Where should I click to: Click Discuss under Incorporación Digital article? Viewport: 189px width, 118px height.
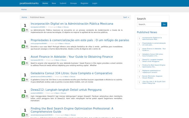point(66,27)
